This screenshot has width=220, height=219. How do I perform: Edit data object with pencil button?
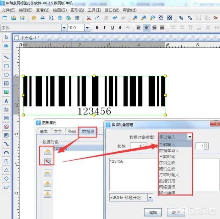48,161
